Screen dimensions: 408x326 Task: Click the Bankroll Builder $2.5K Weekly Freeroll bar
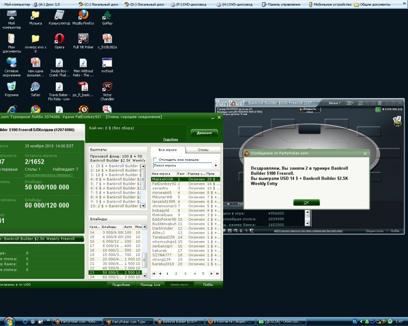point(42,239)
